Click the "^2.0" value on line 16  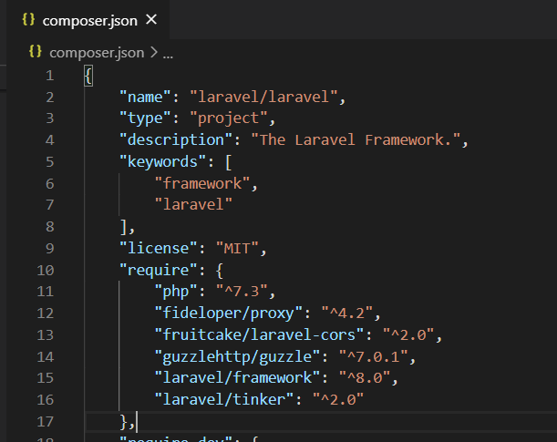click(338, 400)
